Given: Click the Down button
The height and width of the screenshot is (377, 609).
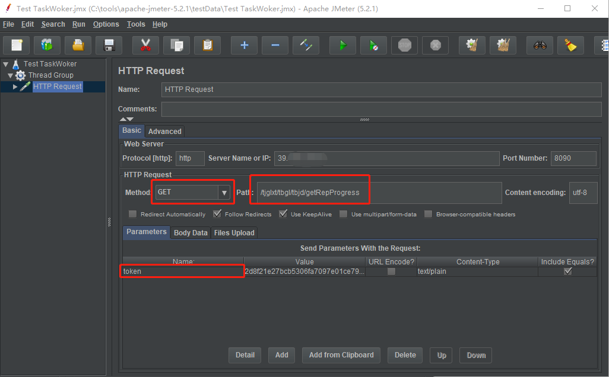Looking at the screenshot, I should click(x=476, y=355).
